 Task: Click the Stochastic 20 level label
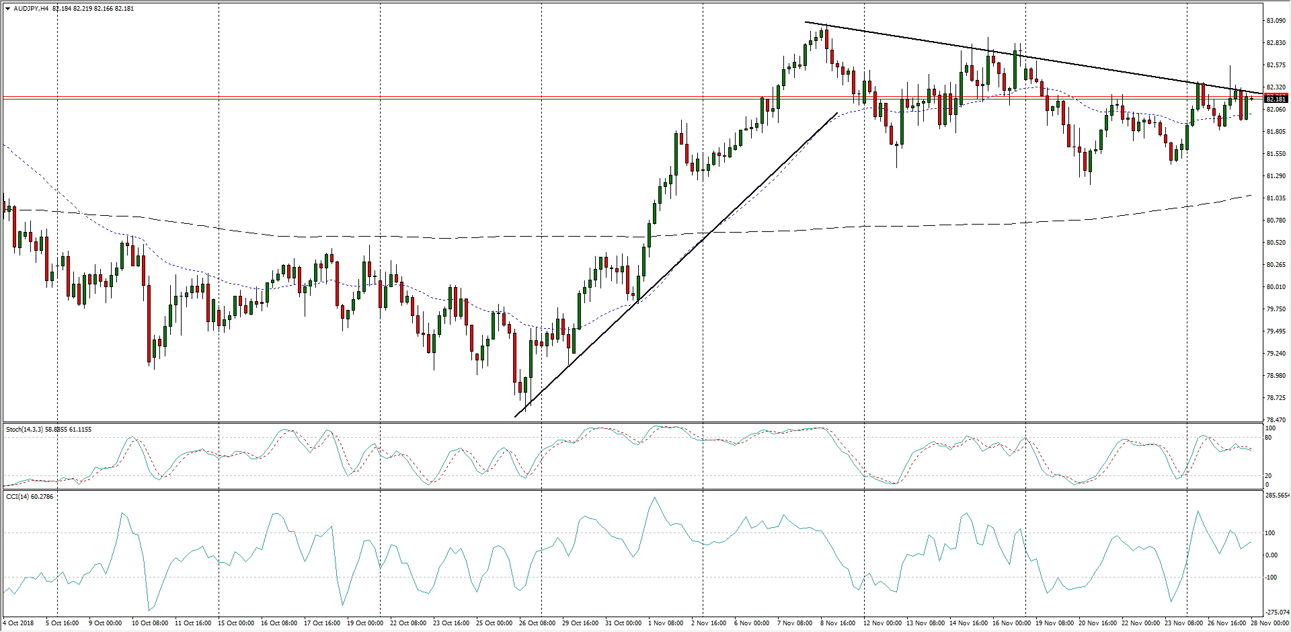pyautogui.click(x=1268, y=476)
